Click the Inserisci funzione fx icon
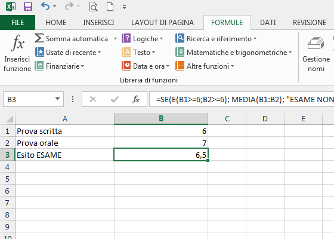This screenshot has width=334, height=239. [17, 43]
